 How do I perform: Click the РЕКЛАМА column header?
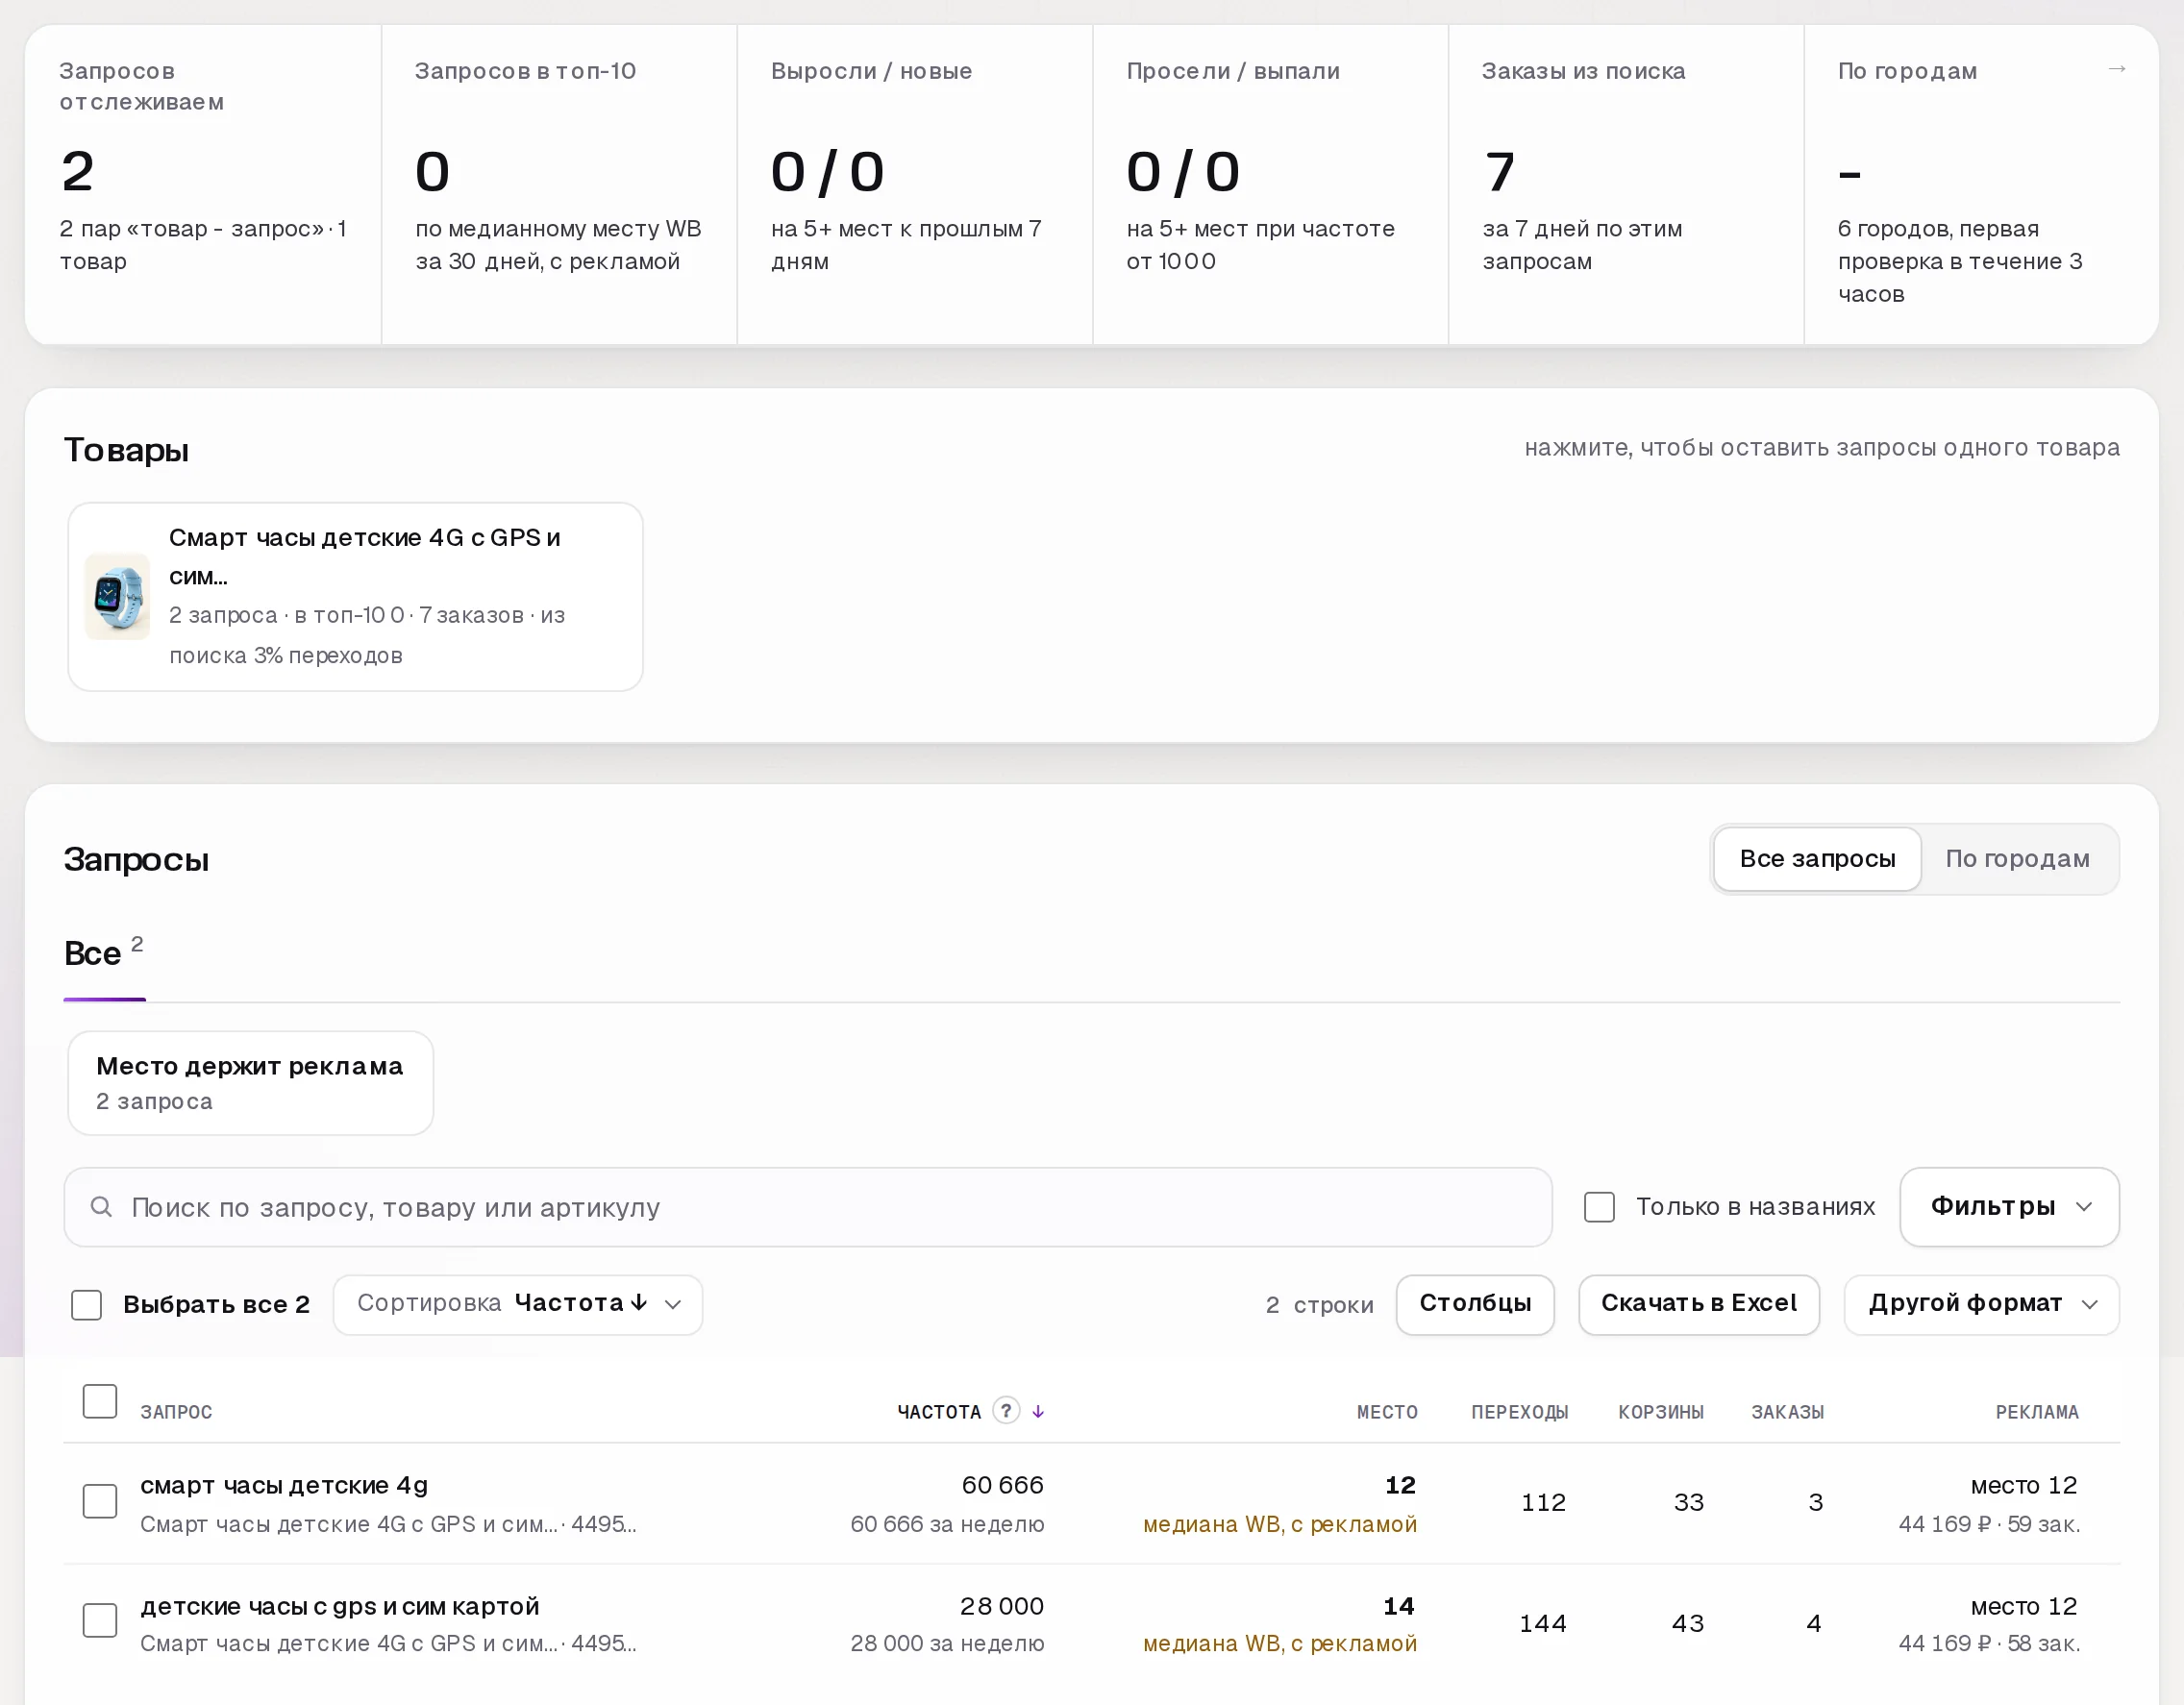[2037, 1412]
